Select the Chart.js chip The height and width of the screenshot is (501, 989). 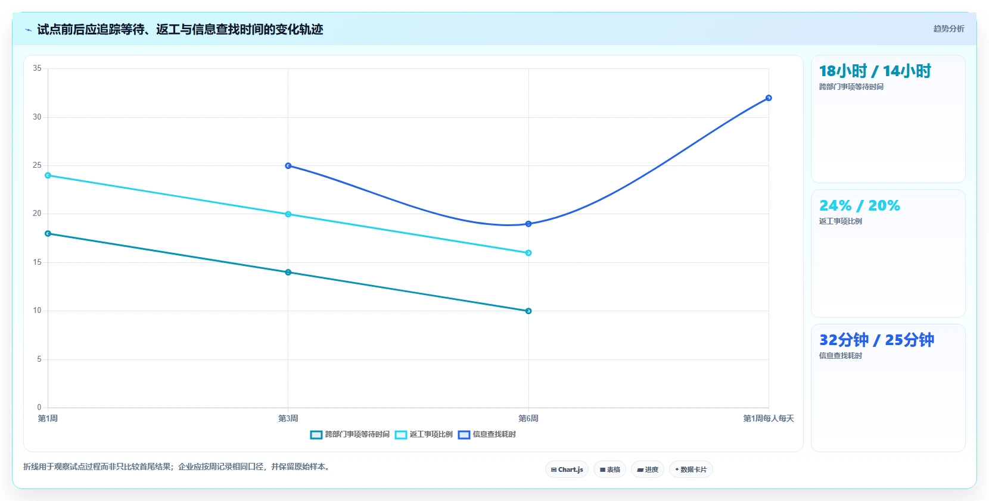coord(567,469)
